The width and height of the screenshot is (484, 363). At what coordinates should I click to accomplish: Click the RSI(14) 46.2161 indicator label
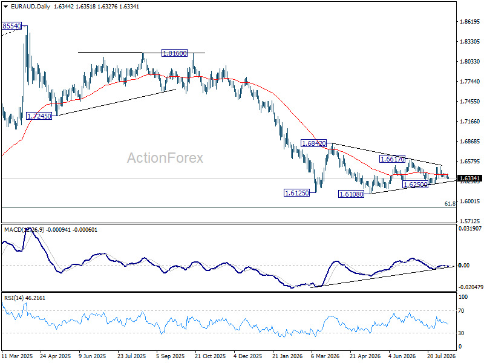(24, 298)
